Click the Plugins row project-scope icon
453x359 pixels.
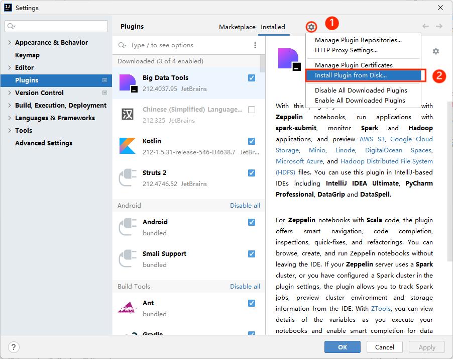104,80
